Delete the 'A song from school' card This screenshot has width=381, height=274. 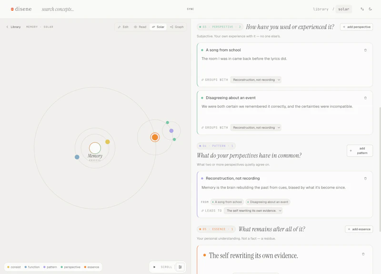[365, 50]
